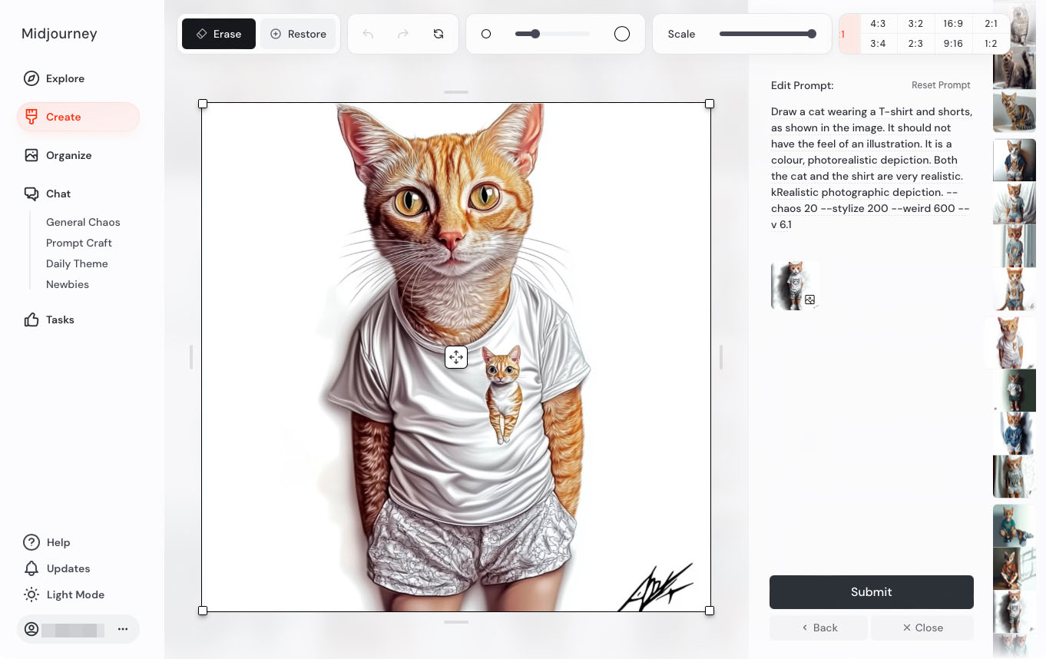The width and height of the screenshot is (1046, 659).
Task: Click the move image crosshair icon
Action: click(456, 357)
